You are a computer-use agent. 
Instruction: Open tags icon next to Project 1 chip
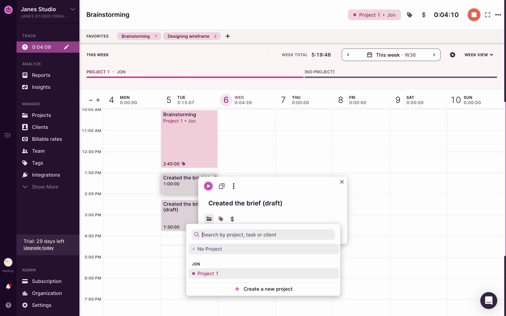409,15
